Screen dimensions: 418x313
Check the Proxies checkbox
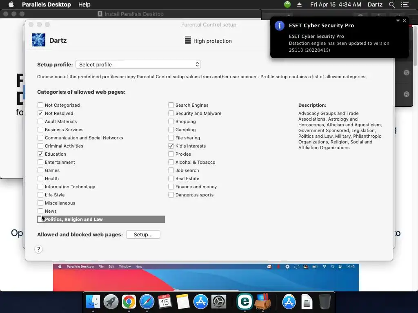(x=171, y=154)
